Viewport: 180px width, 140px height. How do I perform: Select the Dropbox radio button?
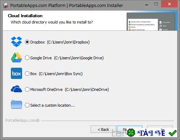click(27, 42)
